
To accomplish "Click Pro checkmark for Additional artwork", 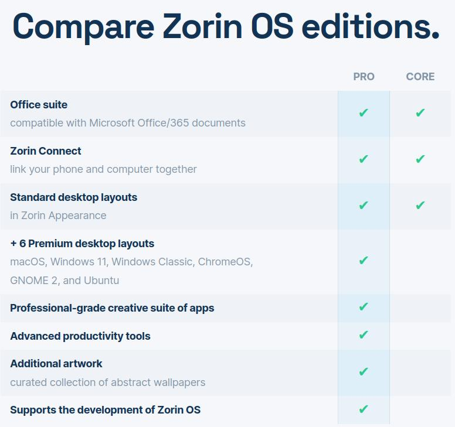I will point(364,371).
